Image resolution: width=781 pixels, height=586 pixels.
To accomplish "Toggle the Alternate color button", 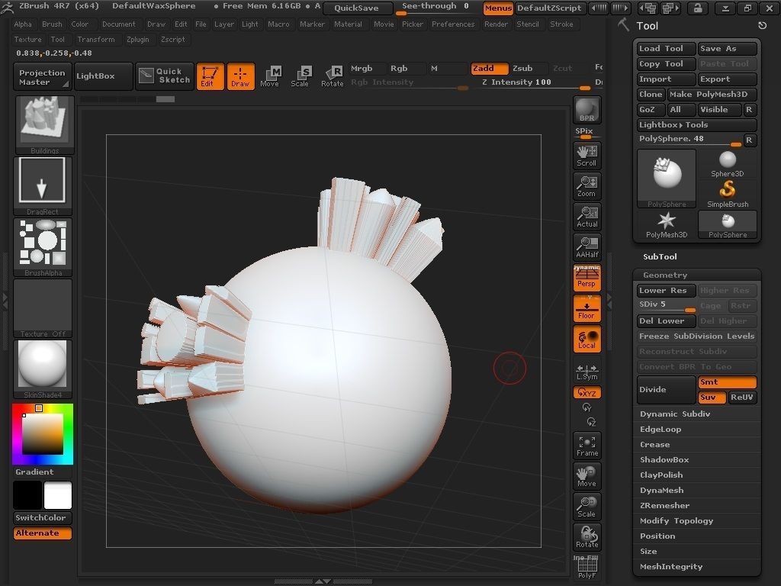I will pos(43,533).
